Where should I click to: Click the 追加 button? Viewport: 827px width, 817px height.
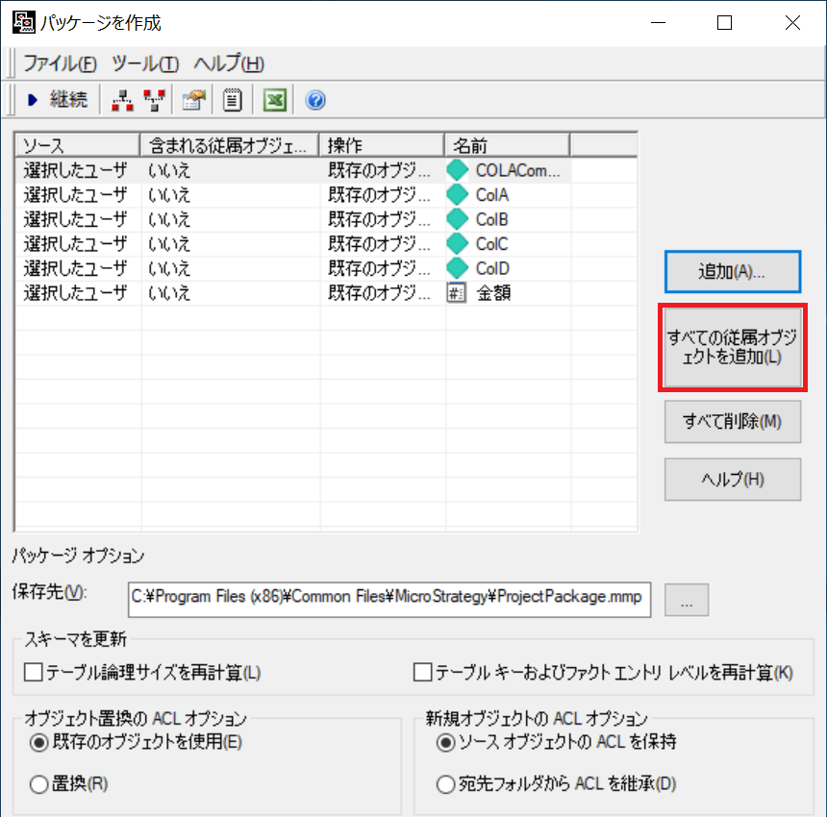click(x=733, y=271)
